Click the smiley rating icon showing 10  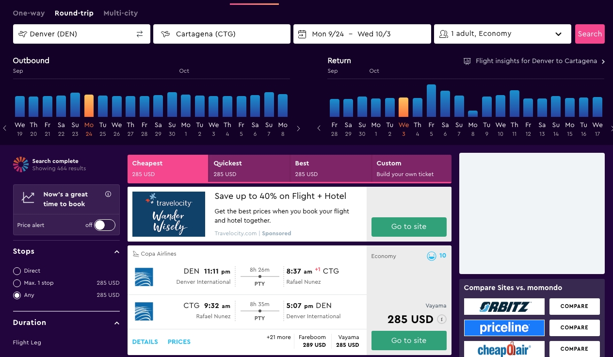pyautogui.click(x=431, y=256)
